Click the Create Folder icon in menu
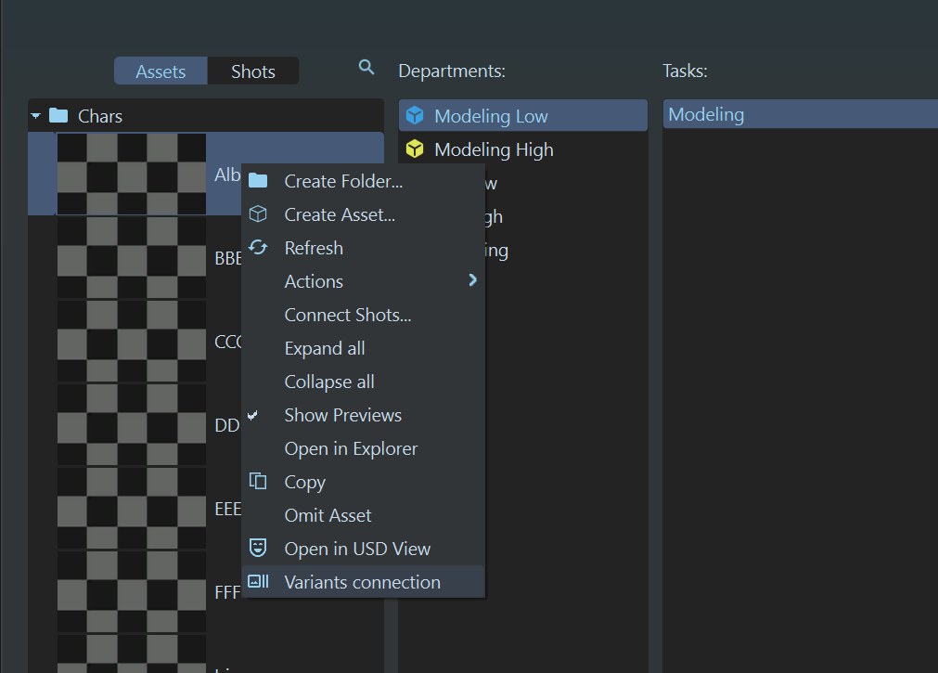 tap(258, 181)
